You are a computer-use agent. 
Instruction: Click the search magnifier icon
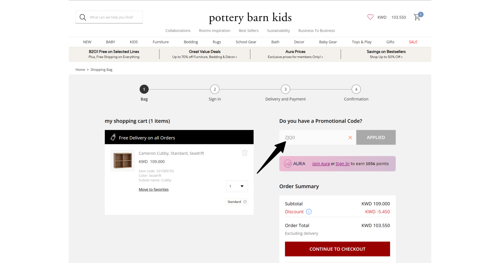pyautogui.click(x=83, y=17)
